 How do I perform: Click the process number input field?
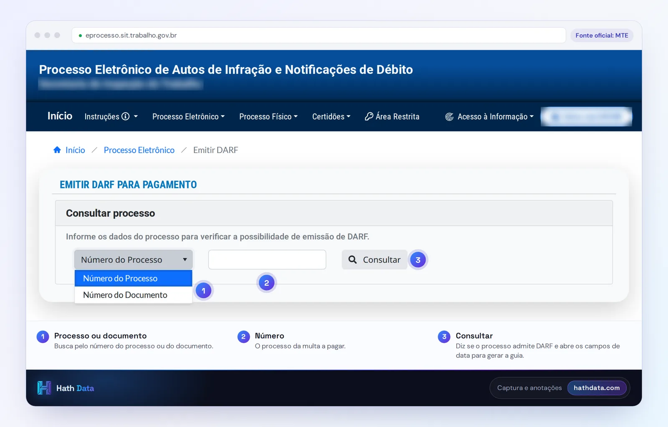point(267,260)
